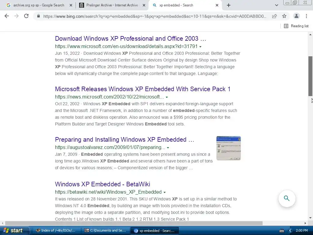Share this page via the share icon
This screenshot has height=235, width=313.
[x=274, y=16]
